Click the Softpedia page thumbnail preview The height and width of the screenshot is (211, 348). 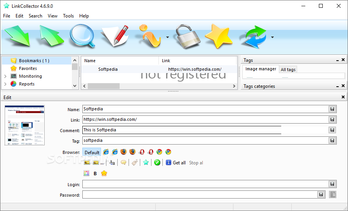coord(24,125)
